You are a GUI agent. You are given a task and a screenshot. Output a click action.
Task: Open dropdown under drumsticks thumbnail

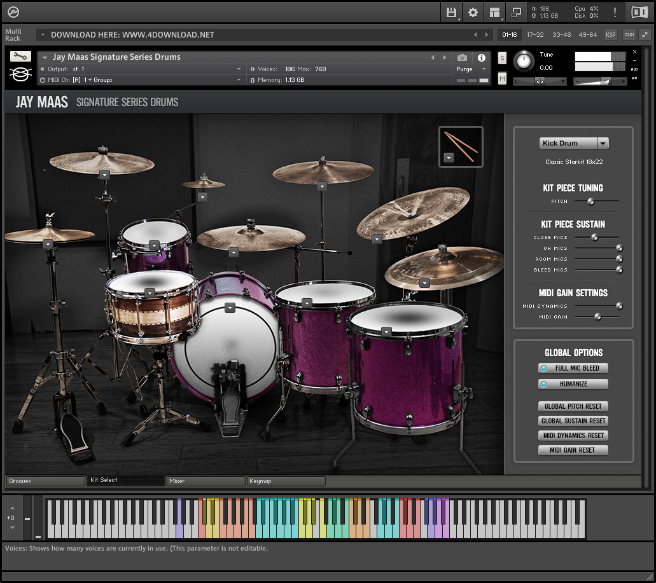point(449,158)
